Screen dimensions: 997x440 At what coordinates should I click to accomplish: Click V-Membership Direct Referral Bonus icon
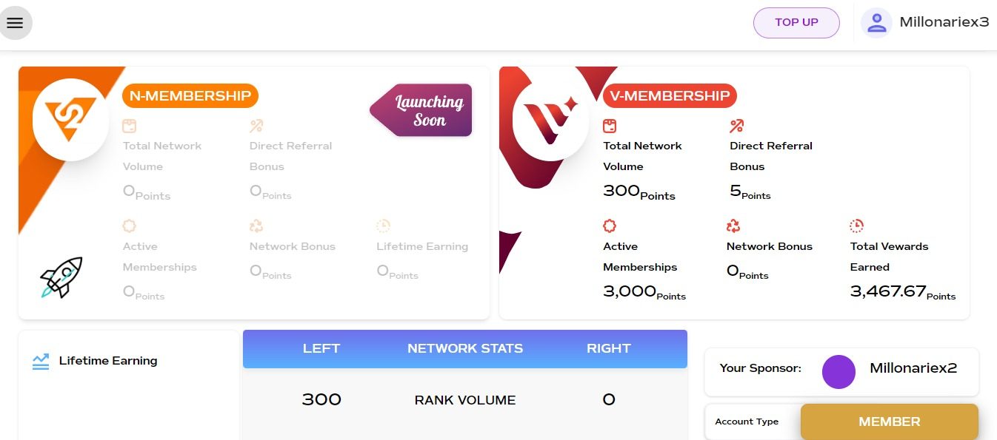click(x=736, y=126)
